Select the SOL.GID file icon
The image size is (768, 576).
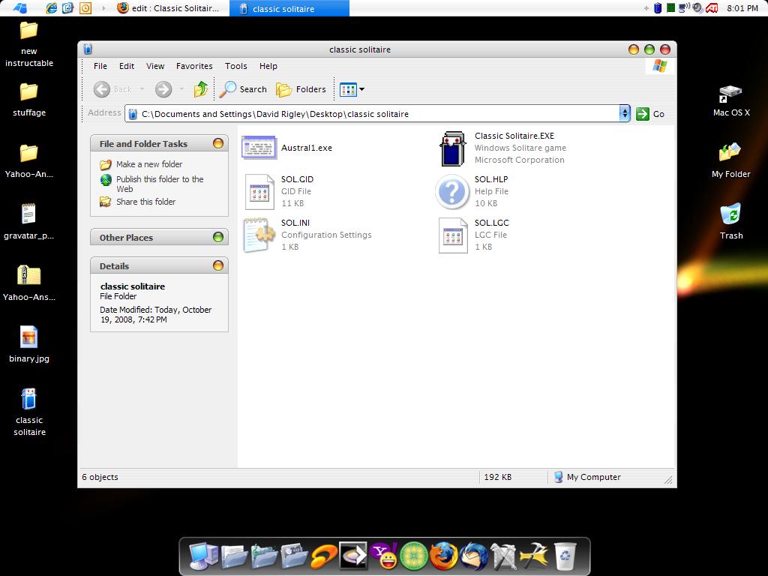coord(259,192)
